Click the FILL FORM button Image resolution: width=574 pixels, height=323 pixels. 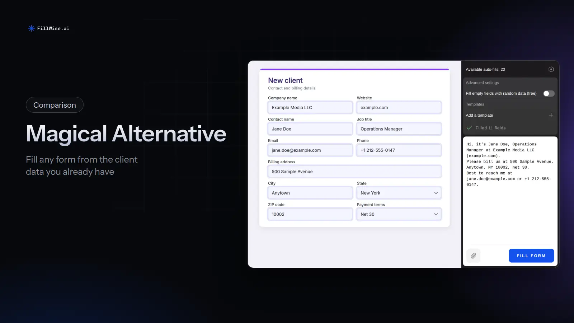point(531,256)
